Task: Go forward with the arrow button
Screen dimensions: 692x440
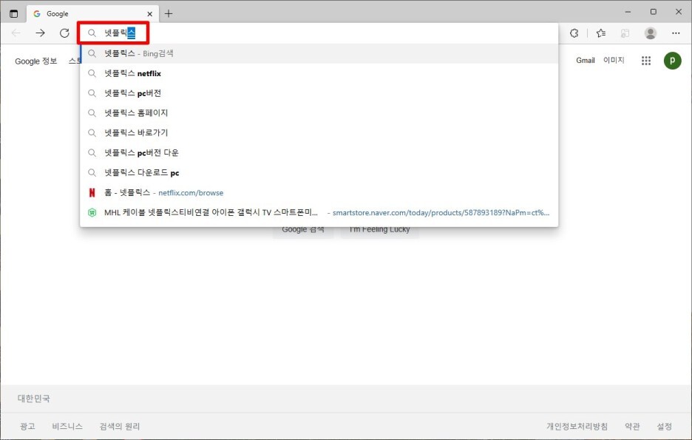Action: pyautogui.click(x=40, y=33)
